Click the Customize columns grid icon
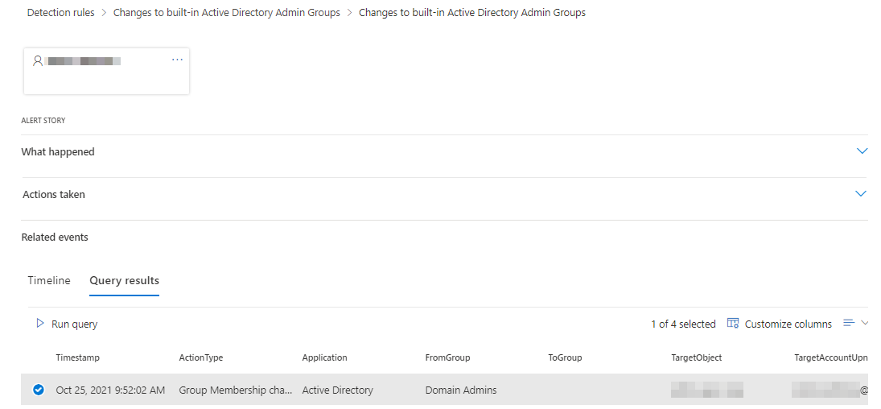The image size is (881, 409). tap(732, 324)
